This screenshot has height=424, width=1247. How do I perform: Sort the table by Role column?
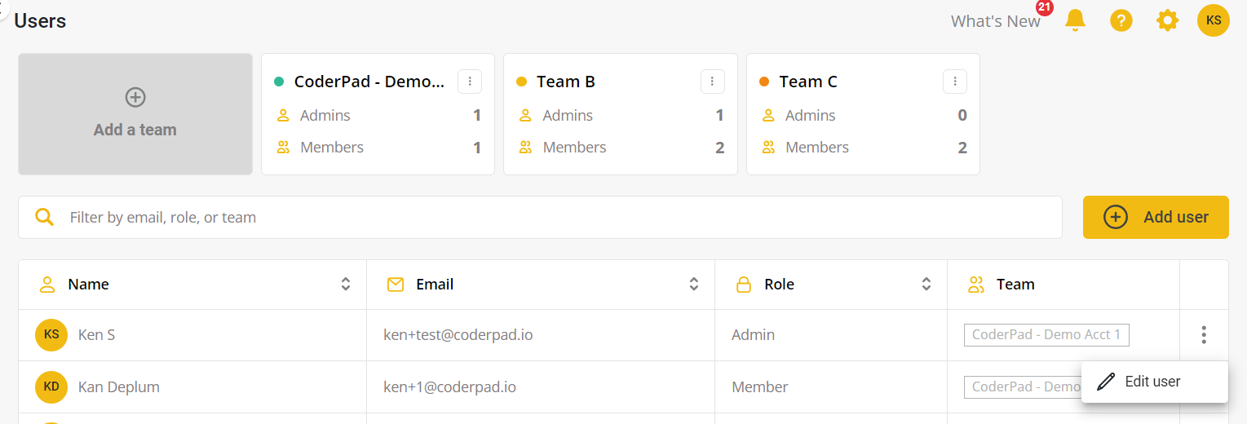926,284
